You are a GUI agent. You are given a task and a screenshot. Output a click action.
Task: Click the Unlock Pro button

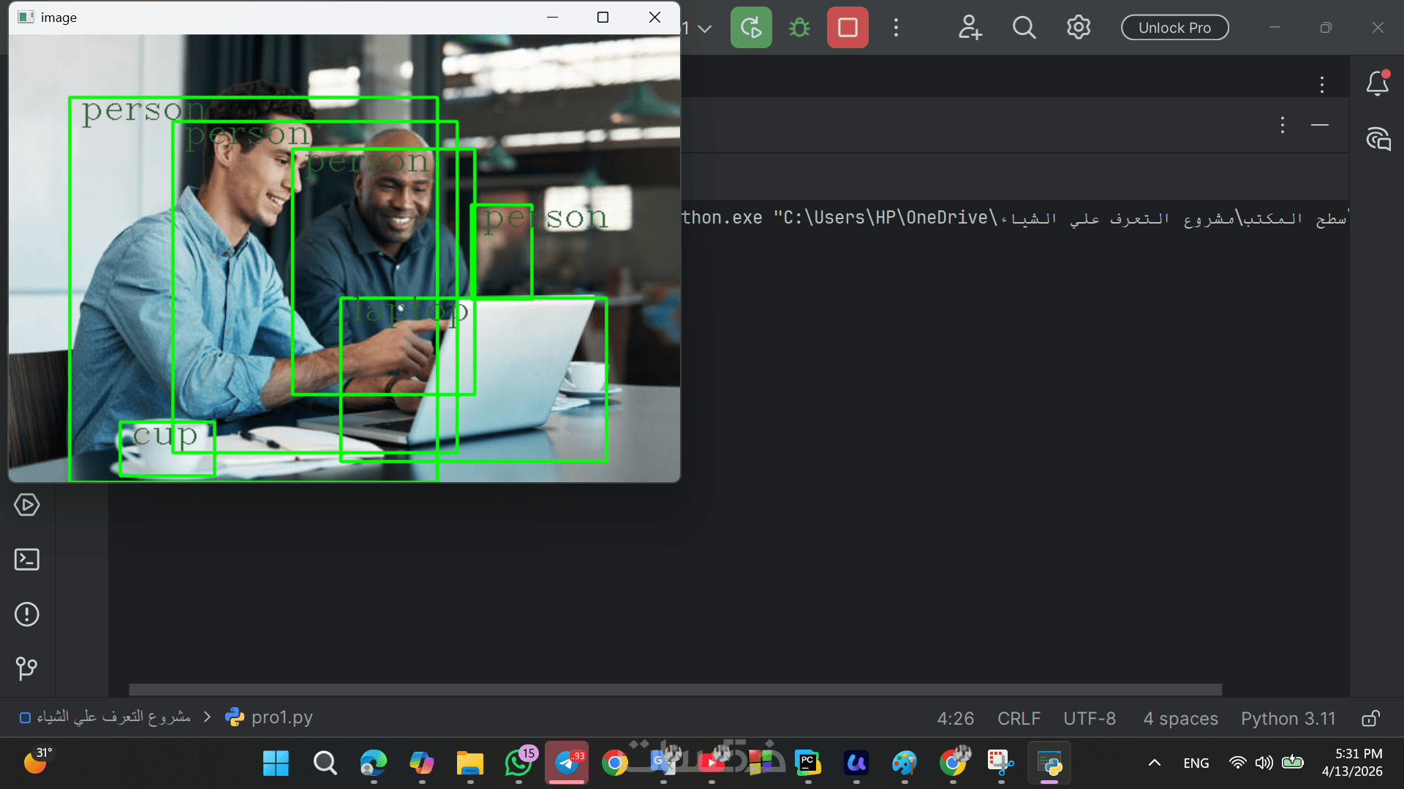(1174, 28)
